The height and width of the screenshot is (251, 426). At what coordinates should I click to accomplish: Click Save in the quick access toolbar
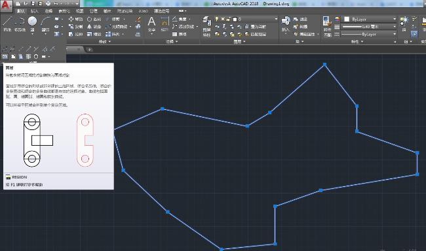coord(33,3)
